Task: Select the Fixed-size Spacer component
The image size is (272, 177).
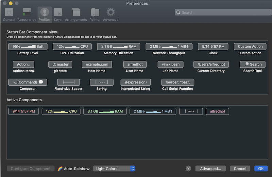Action: click(69, 82)
